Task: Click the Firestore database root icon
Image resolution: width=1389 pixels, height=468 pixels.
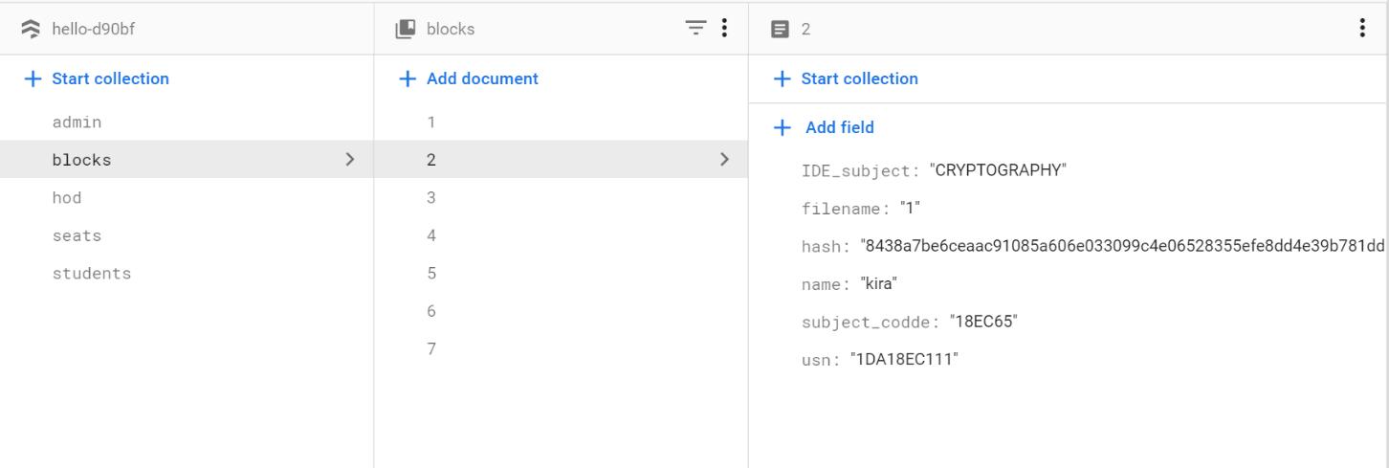Action: (33, 29)
